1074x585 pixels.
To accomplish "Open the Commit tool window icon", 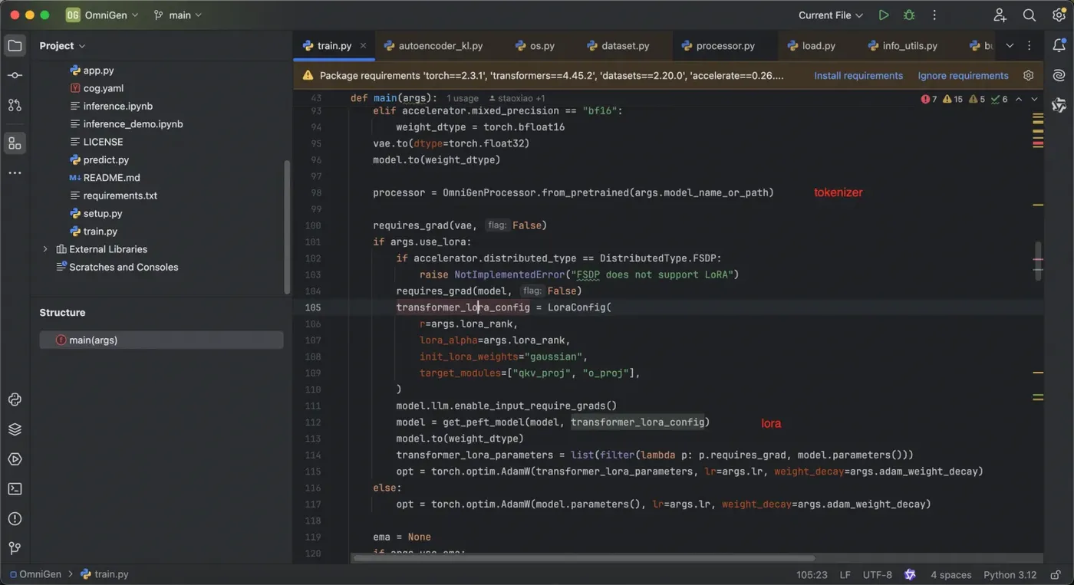I will [x=15, y=75].
